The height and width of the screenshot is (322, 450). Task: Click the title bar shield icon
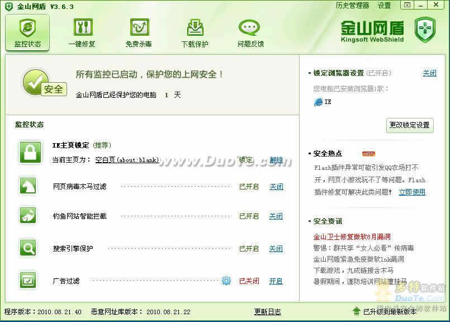(x=9, y=6)
